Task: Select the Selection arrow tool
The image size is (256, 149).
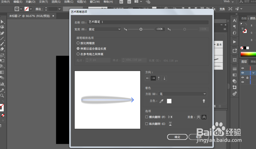Action: click(2, 22)
